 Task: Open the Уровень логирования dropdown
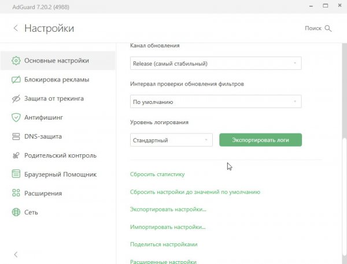coord(171,140)
